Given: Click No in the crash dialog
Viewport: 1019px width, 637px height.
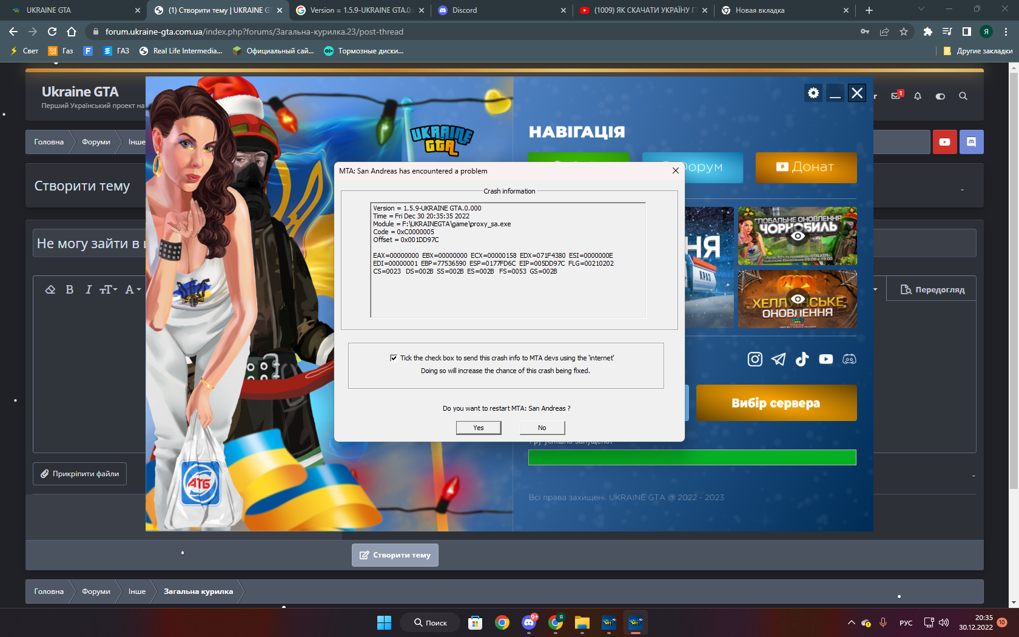Looking at the screenshot, I should tap(542, 428).
